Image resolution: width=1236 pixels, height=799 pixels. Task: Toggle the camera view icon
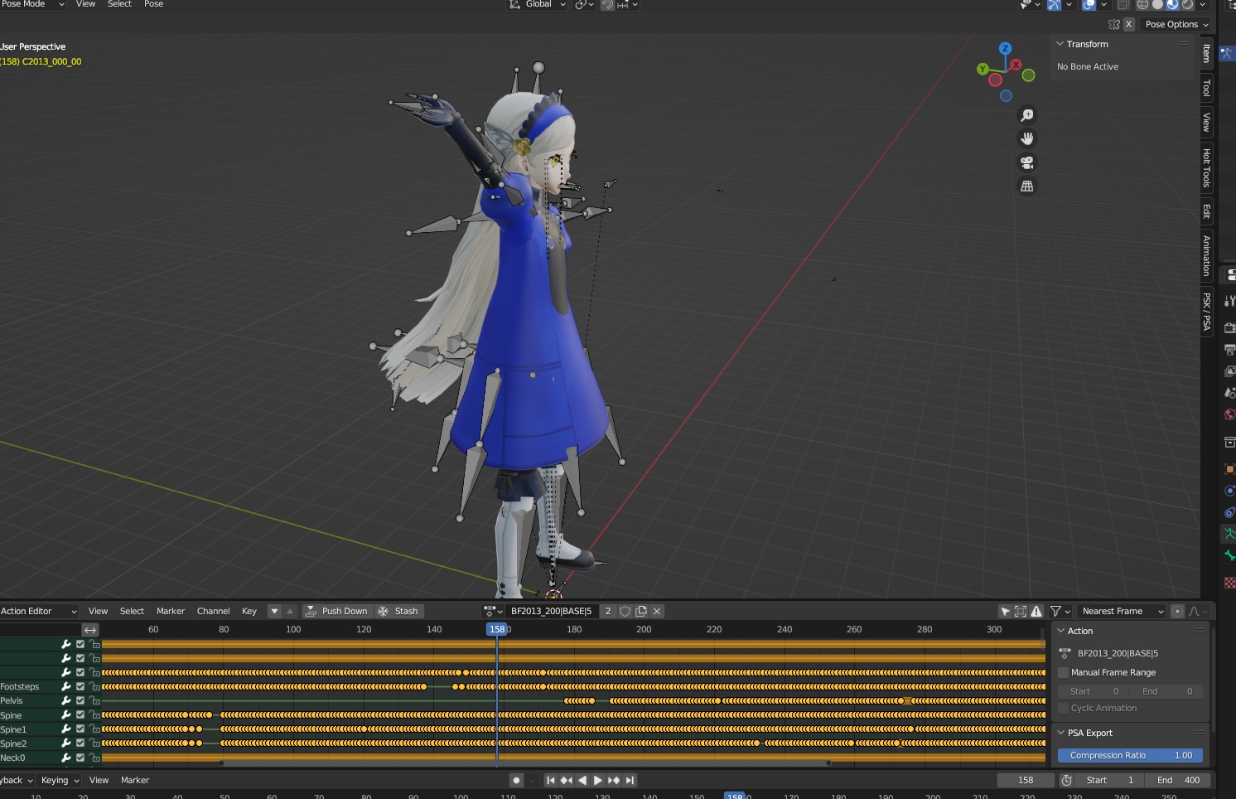click(1027, 162)
